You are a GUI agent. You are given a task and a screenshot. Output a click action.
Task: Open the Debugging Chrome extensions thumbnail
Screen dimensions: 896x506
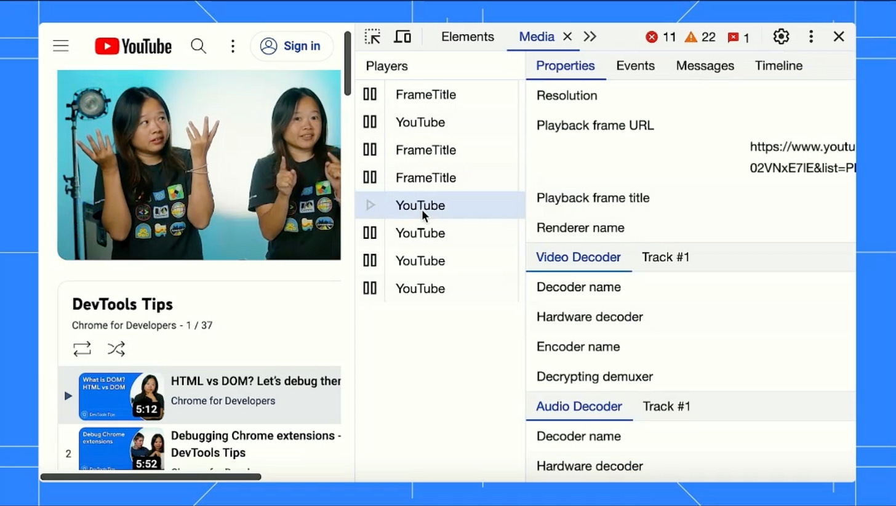coord(121,449)
